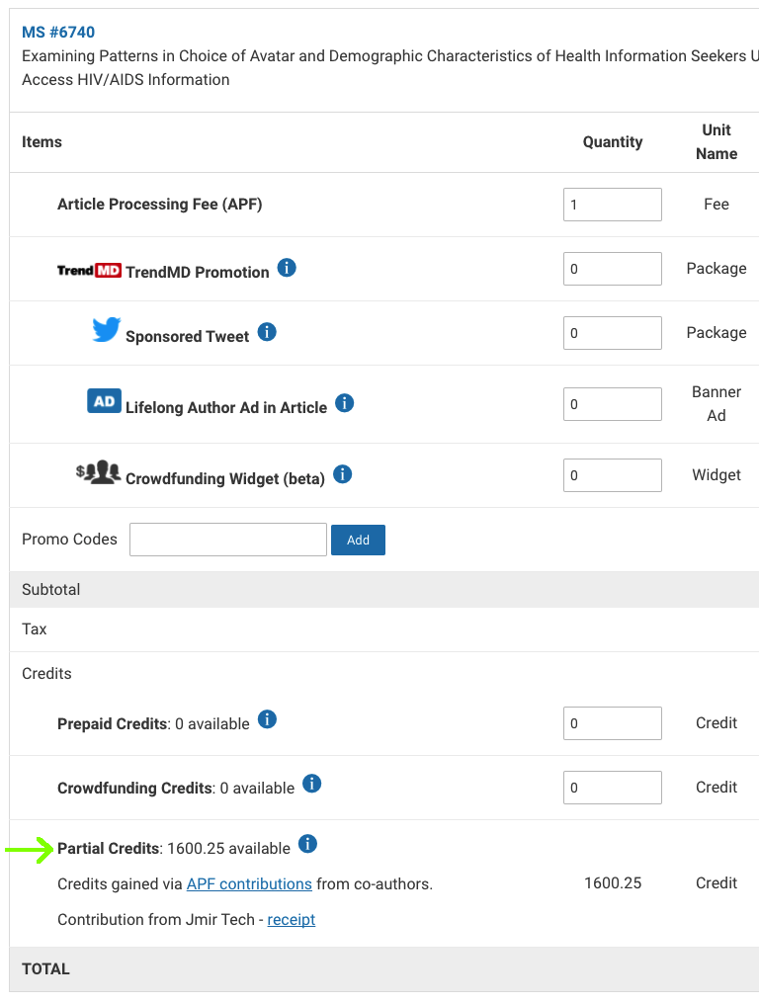Click the Prepaid Credits quantity field
Image resolution: width=759 pixels, height=1003 pixels.
coord(613,723)
